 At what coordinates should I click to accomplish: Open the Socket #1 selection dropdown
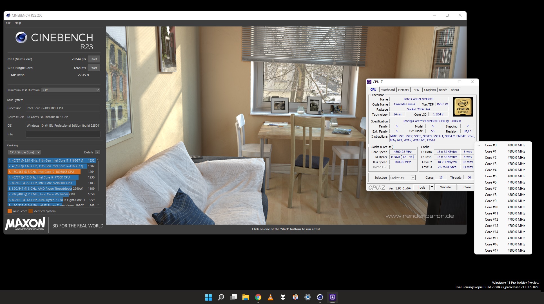point(402,178)
